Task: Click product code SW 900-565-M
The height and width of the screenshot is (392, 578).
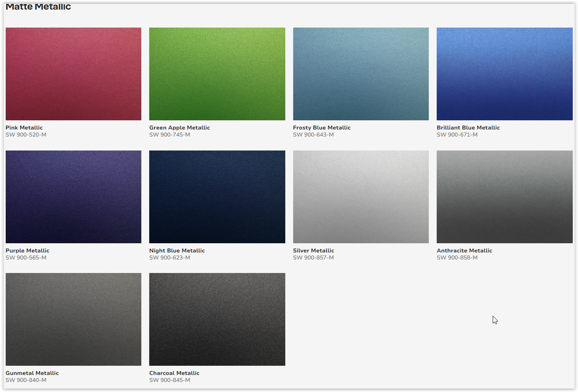Action: (26, 258)
